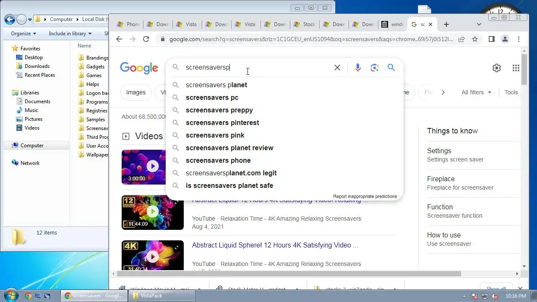Open a new Chrome tab
This screenshot has width=537, height=302.
point(446,24)
